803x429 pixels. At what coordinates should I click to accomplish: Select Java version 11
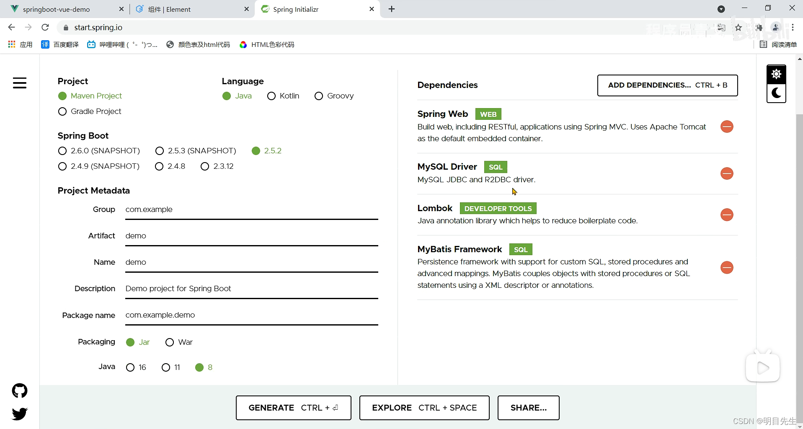pyautogui.click(x=166, y=367)
